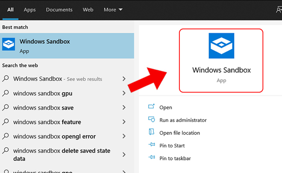Choose Run as administrator
The width and height of the screenshot is (282, 173).
click(x=183, y=120)
